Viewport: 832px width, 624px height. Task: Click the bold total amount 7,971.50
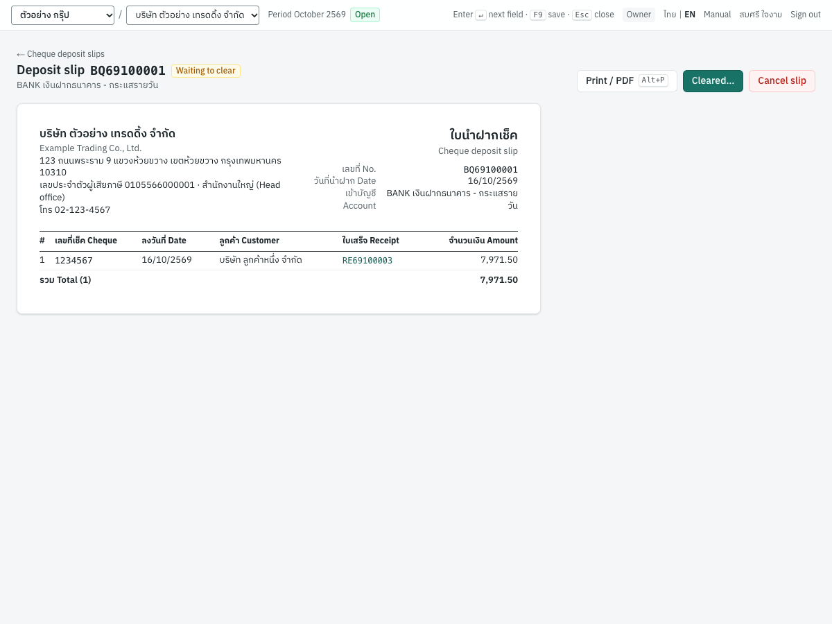(499, 280)
